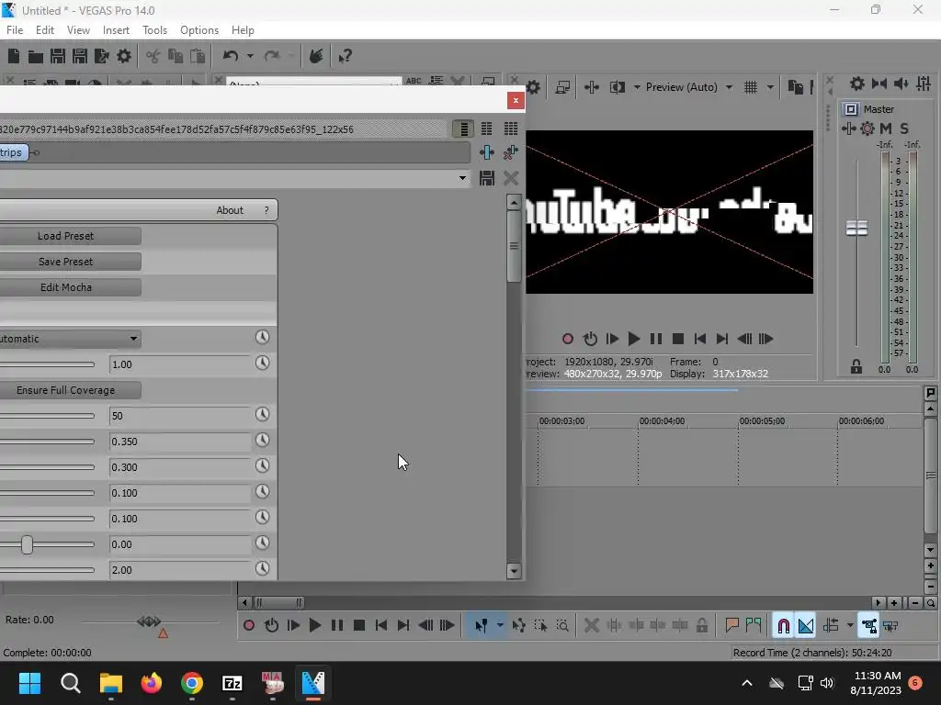Toggle automatic crossfades icon
Screen dimensions: 941x705
[805, 626]
